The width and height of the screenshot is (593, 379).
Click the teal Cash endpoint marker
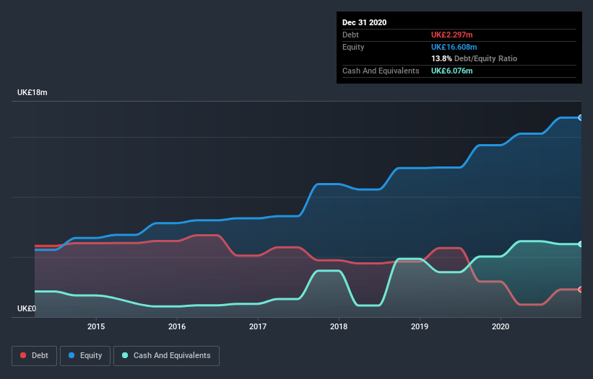581,244
